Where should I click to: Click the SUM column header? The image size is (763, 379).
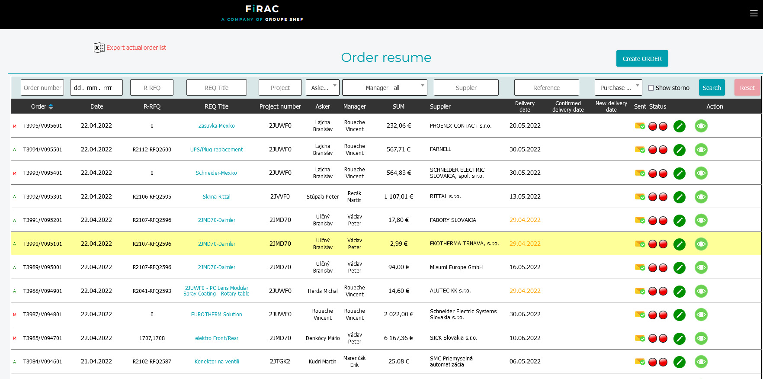[398, 106]
